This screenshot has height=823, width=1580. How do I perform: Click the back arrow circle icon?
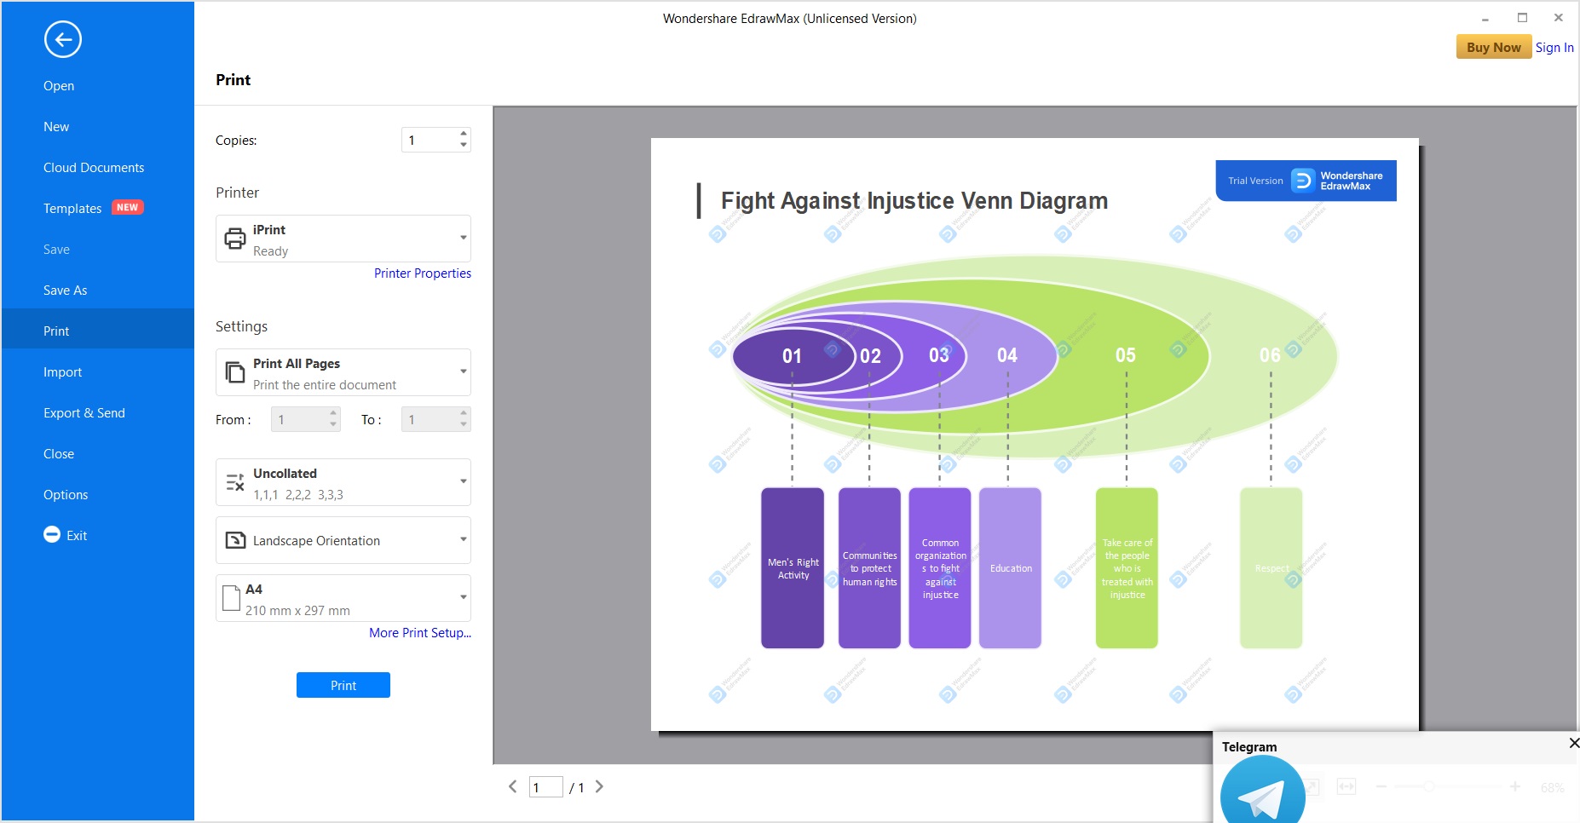pos(62,39)
